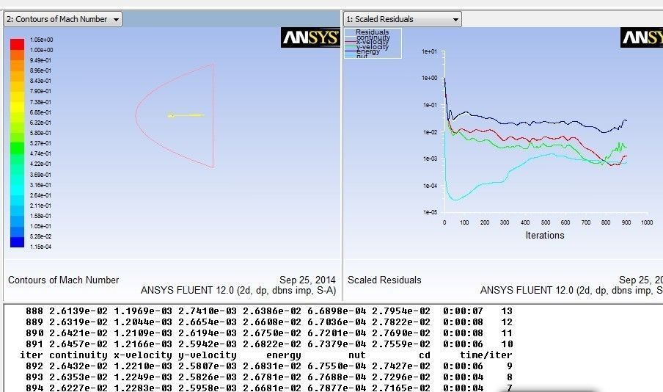Click the 2.64e-01 value in the Mach legend

40,195
